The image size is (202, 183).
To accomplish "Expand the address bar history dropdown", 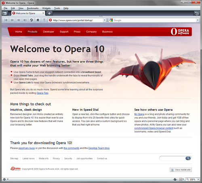I will coord(105,20).
